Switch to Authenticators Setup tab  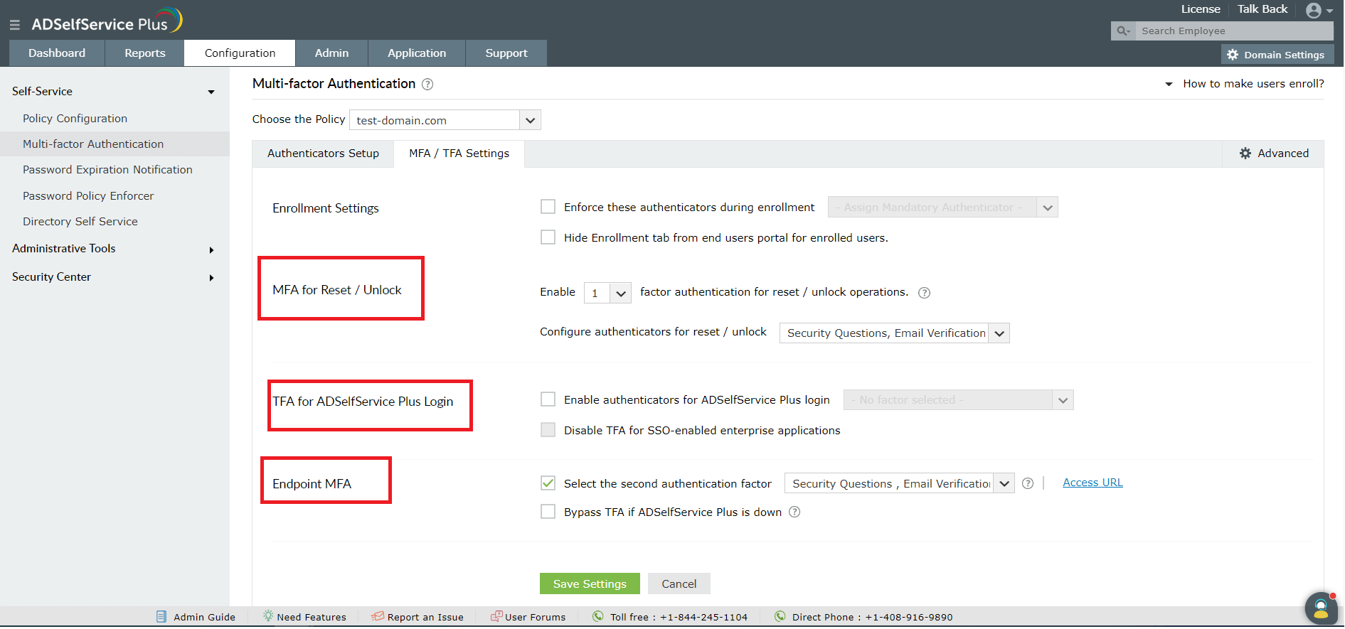click(x=323, y=154)
